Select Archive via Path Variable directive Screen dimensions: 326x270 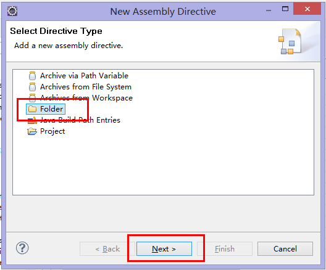(x=84, y=76)
